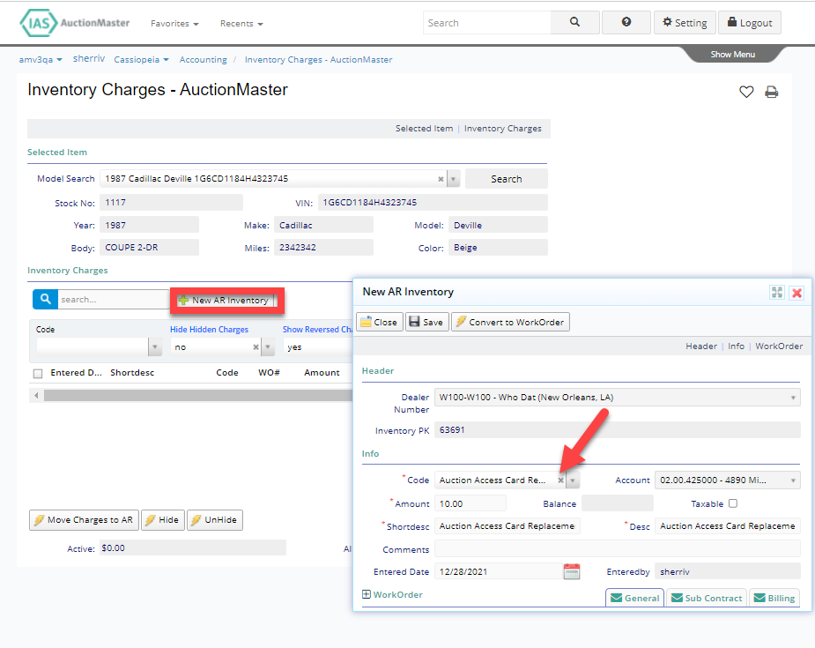Click the Comments input field
The height and width of the screenshot is (648, 815).
click(617, 548)
